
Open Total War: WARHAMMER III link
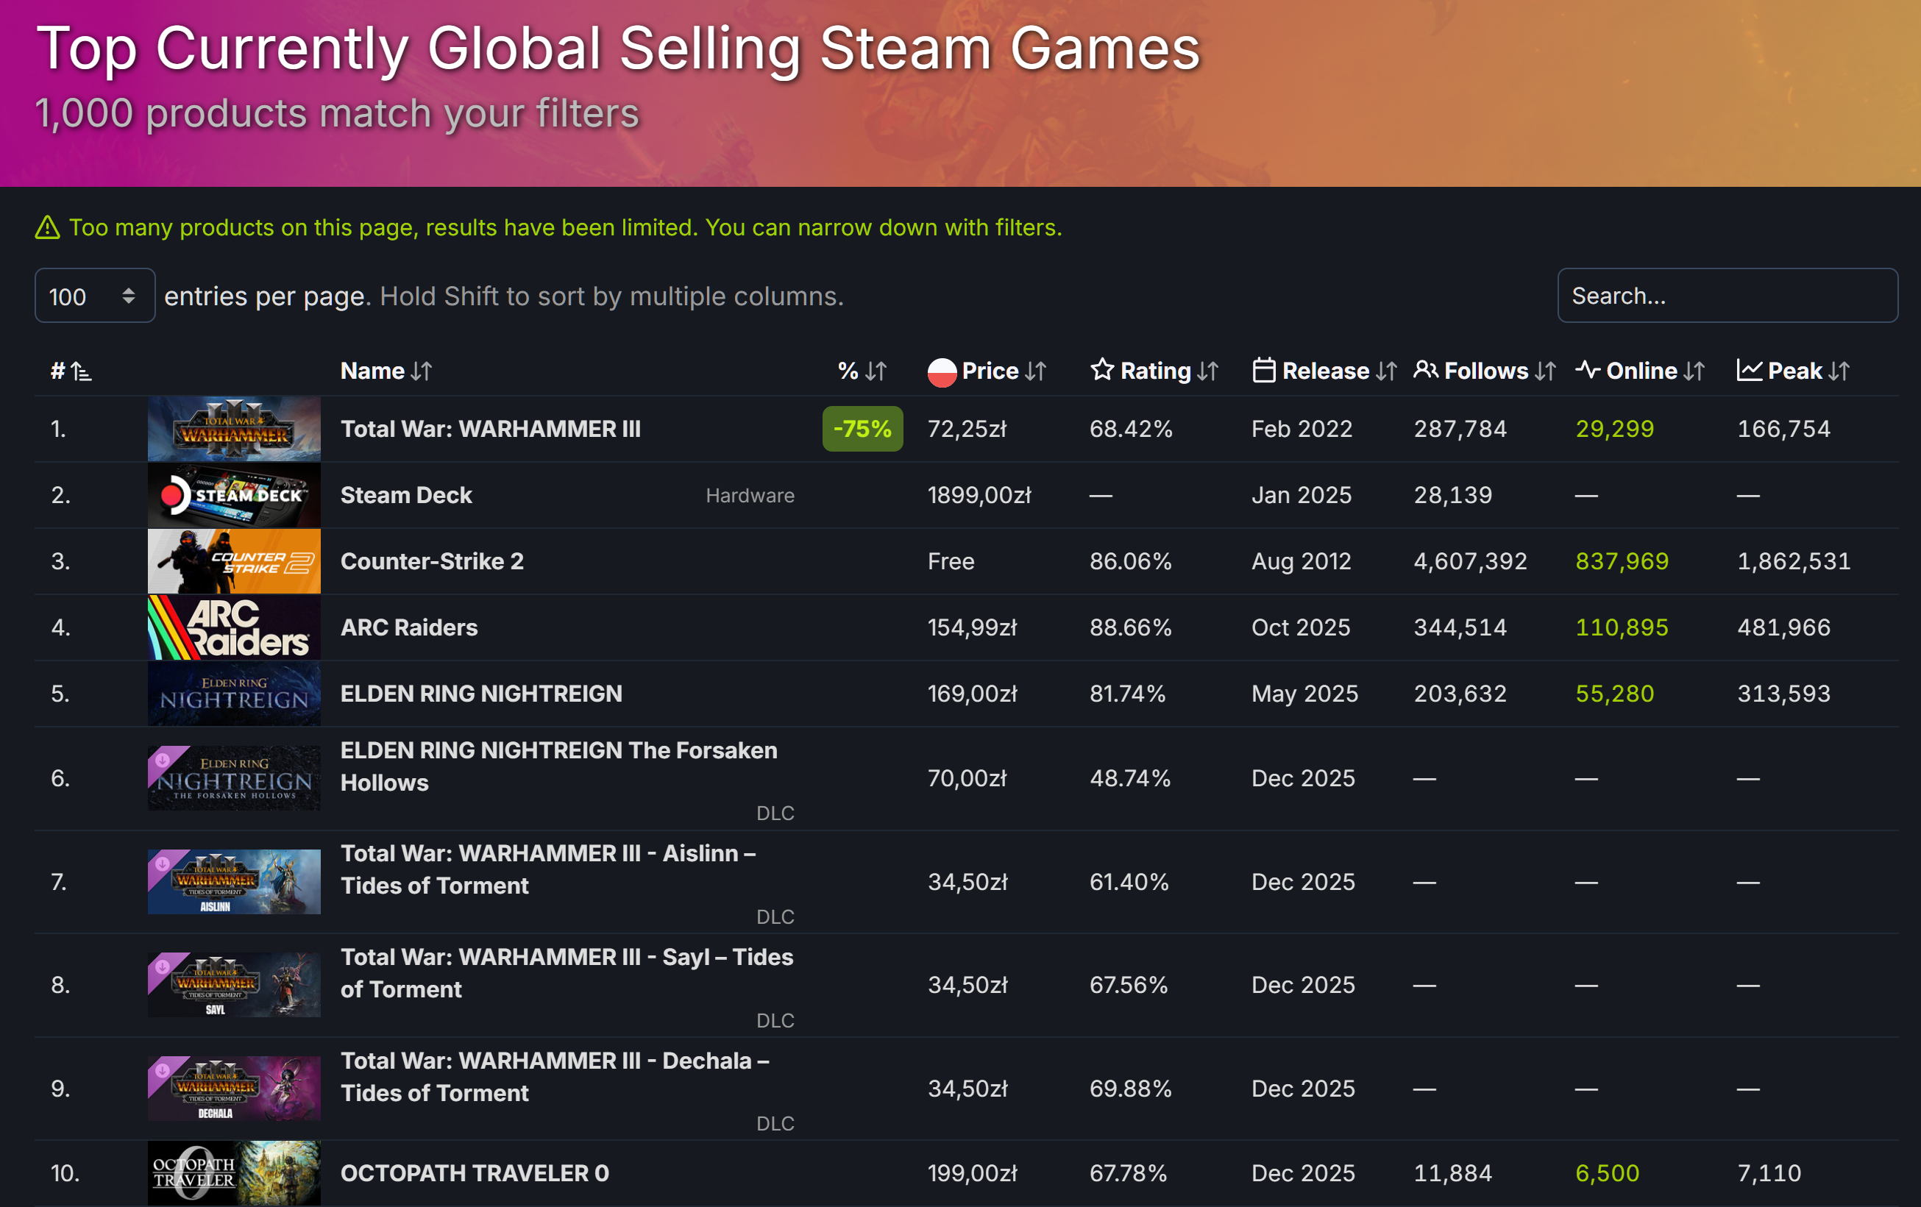[490, 430]
